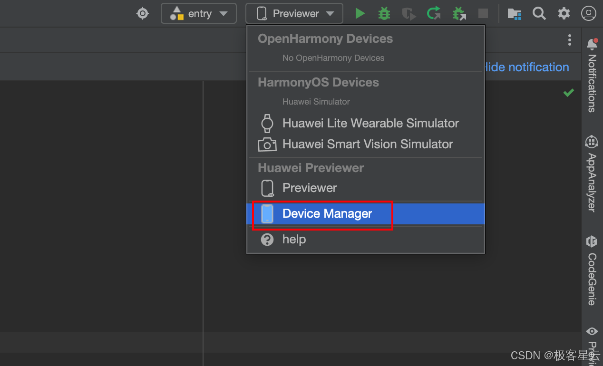Select Huawei Smart Vision Simulator
This screenshot has height=366, width=603.
pos(365,144)
